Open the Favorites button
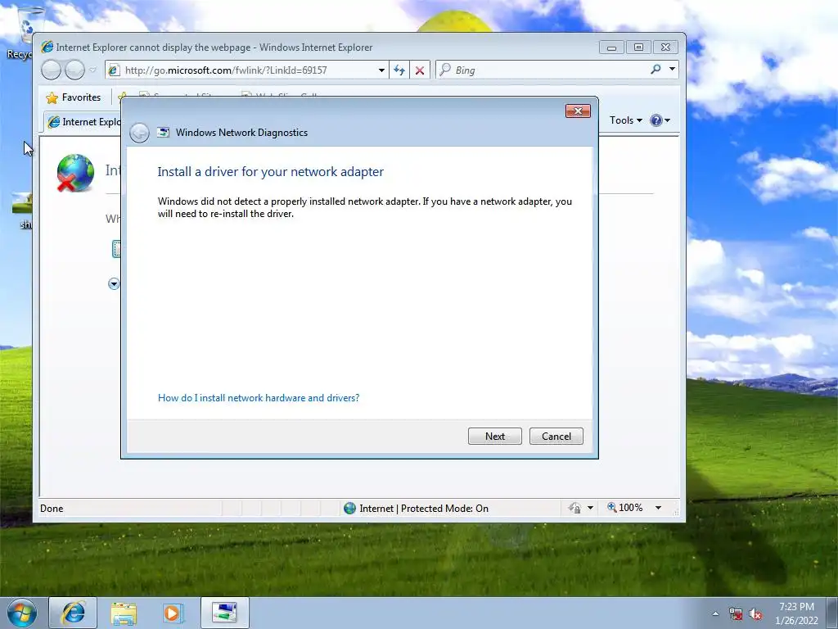The image size is (838, 629). pyautogui.click(x=74, y=97)
